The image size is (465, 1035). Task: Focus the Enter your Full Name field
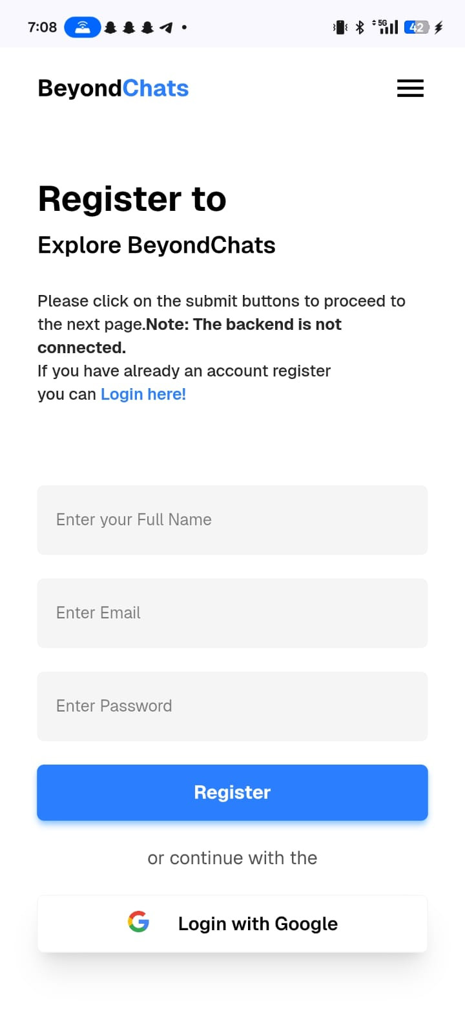tap(232, 520)
